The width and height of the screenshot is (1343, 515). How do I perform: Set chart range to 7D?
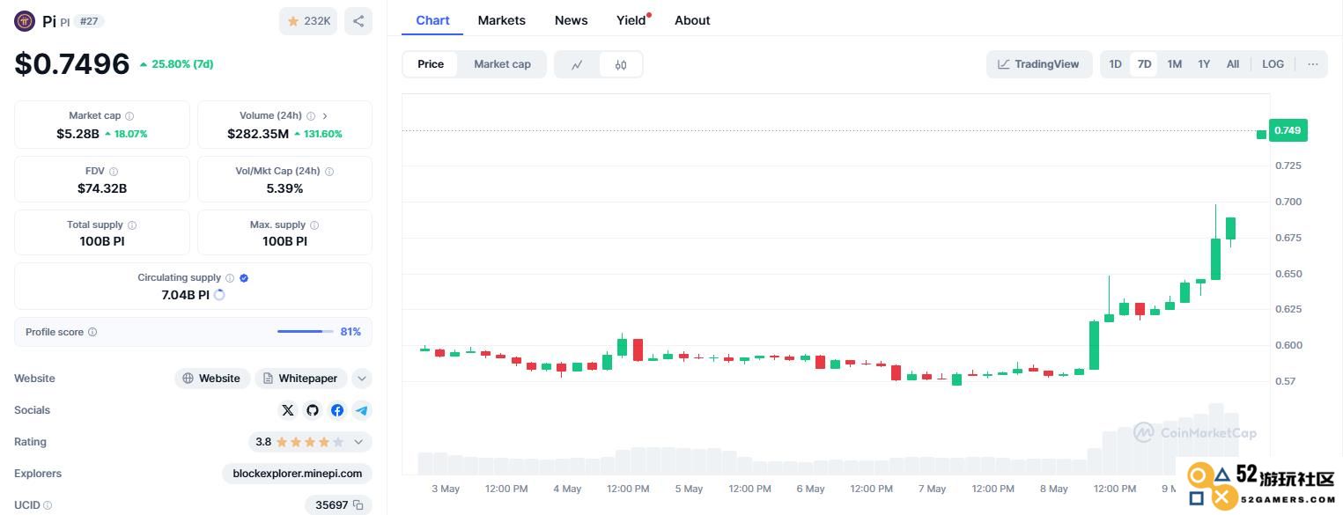click(x=1144, y=64)
